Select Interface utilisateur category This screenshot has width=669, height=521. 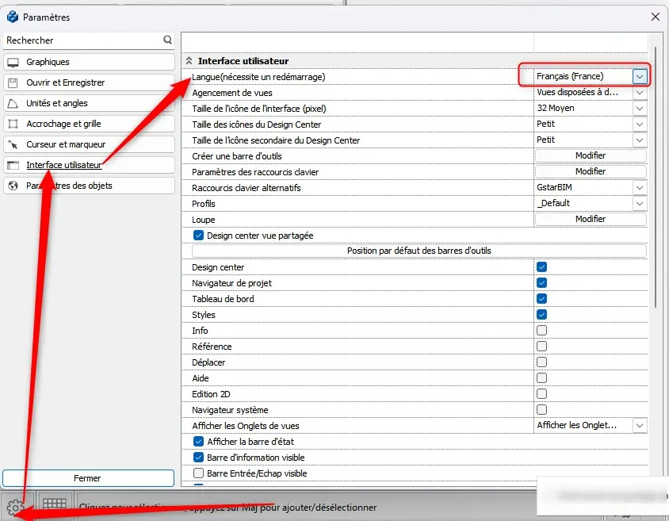pos(89,165)
